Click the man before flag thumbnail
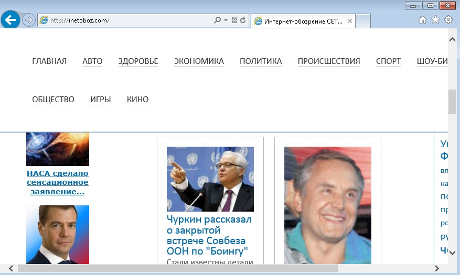Viewport: 460px width, 275px height. click(x=58, y=235)
